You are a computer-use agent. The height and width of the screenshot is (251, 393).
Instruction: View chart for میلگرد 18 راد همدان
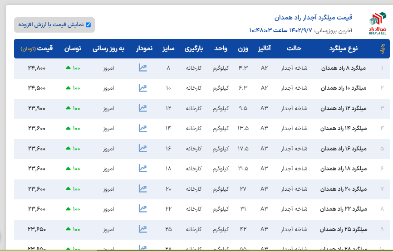point(143,169)
